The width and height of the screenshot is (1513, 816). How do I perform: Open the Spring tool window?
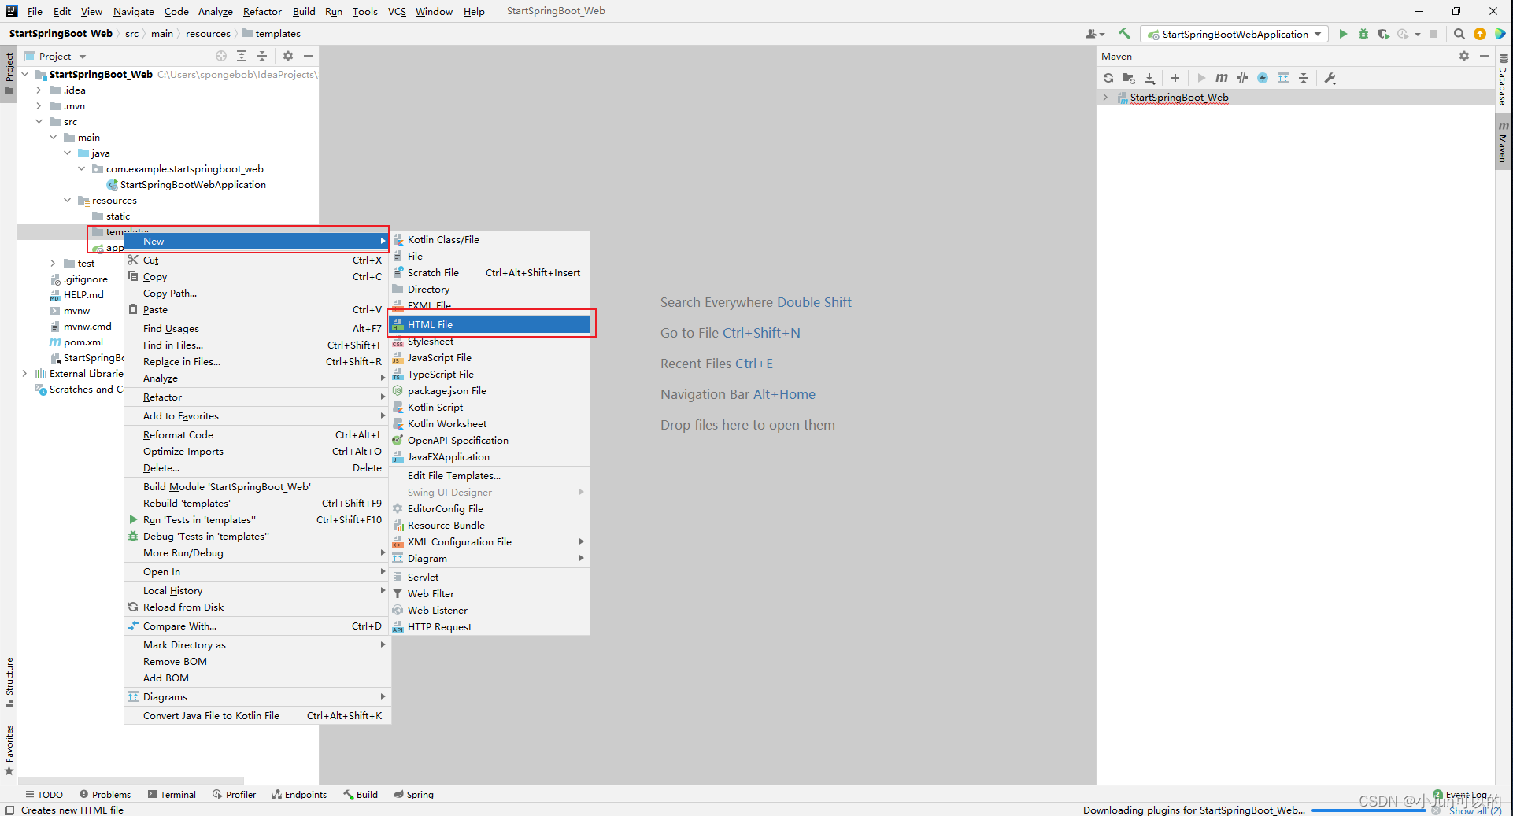pos(414,795)
